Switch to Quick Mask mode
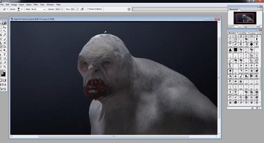 point(5,80)
